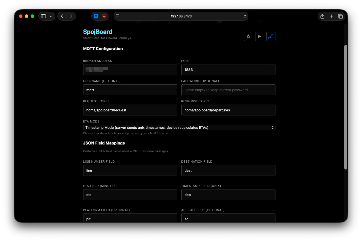This screenshot has height=241, width=362.
Task: Go back to previous page
Action: coord(62,16)
